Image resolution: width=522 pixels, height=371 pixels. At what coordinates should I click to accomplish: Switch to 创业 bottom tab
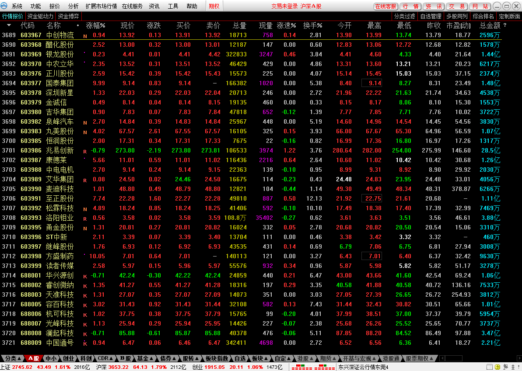[68, 358]
